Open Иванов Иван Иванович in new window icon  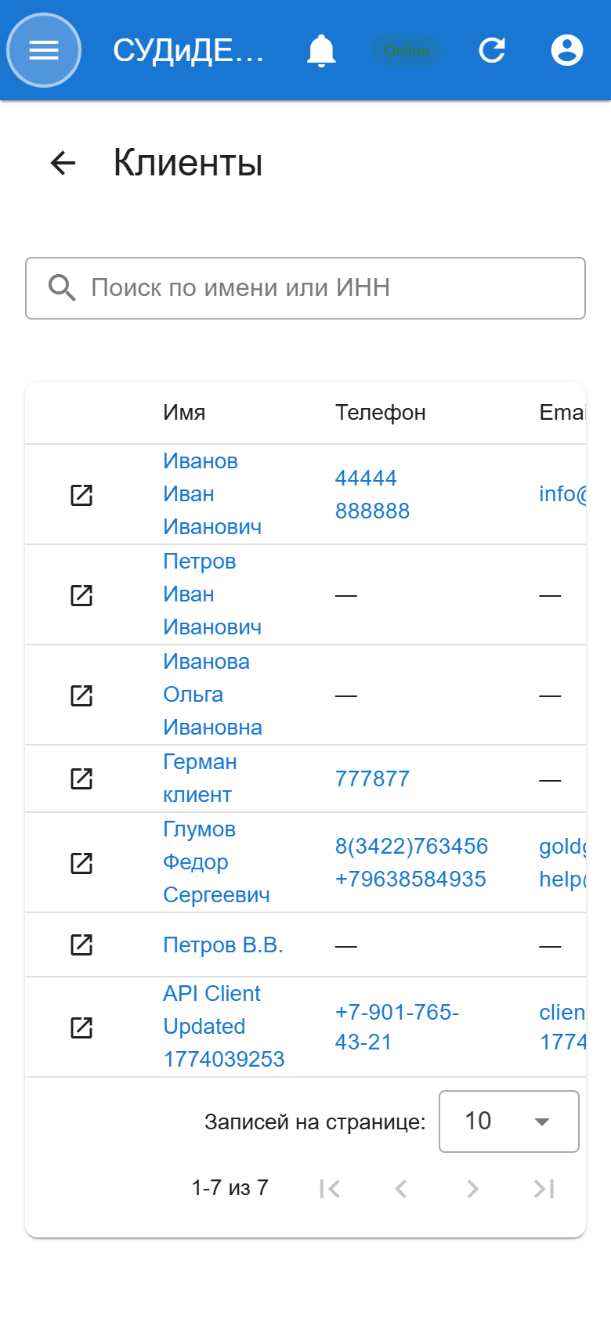81,495
